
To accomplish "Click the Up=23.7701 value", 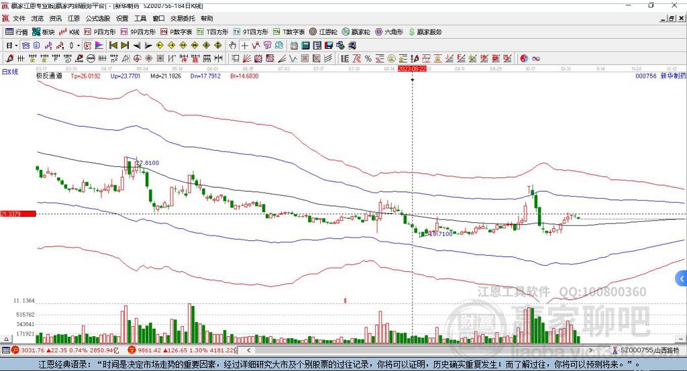I will [x=125, y=76].
